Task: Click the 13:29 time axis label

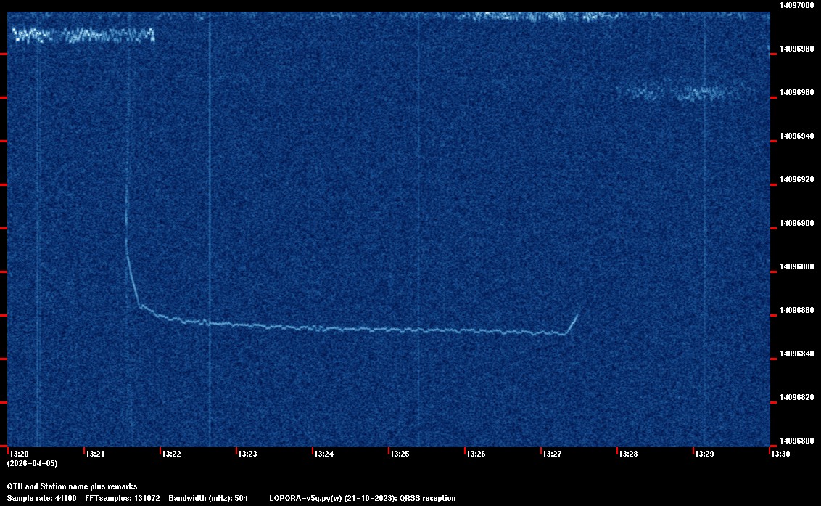Action: [x=705, y=454]
